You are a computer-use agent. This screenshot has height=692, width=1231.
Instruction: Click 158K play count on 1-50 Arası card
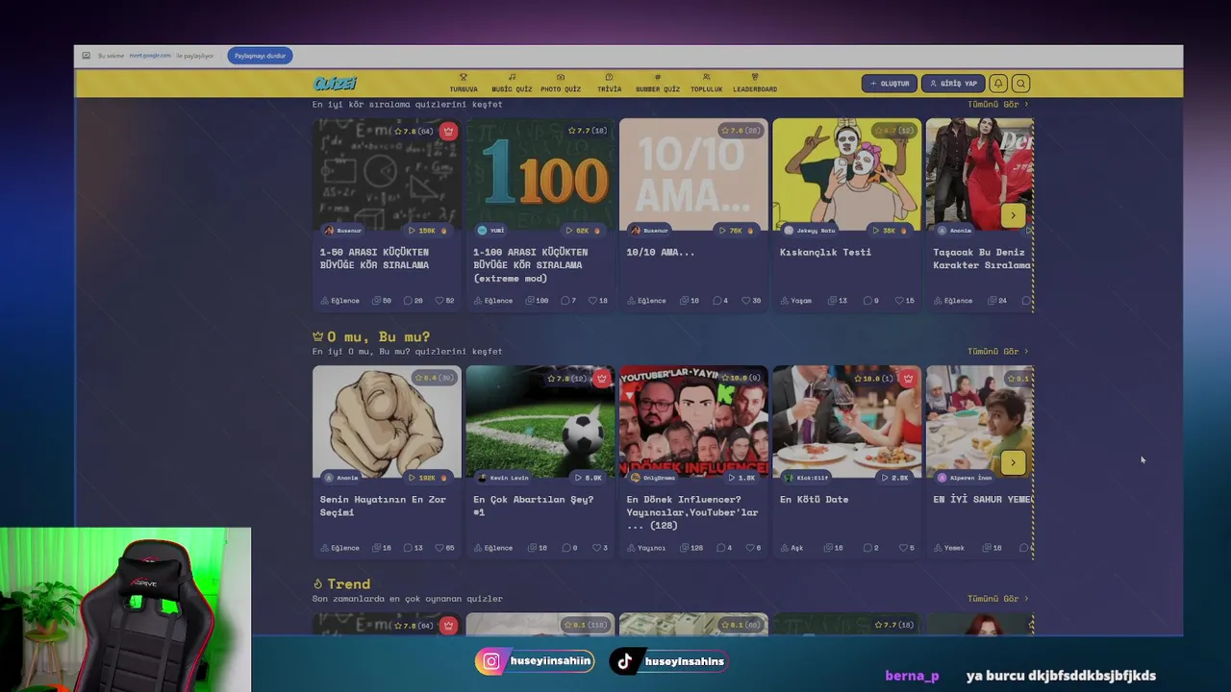tap(428, 231)
